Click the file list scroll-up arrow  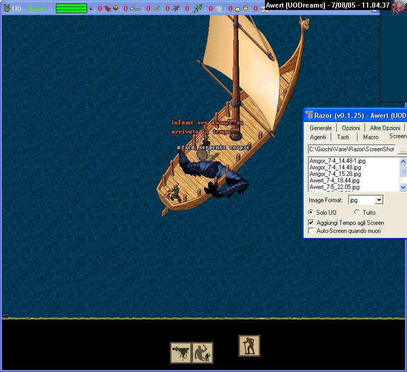pyautogui.click(x=403, y=161)
